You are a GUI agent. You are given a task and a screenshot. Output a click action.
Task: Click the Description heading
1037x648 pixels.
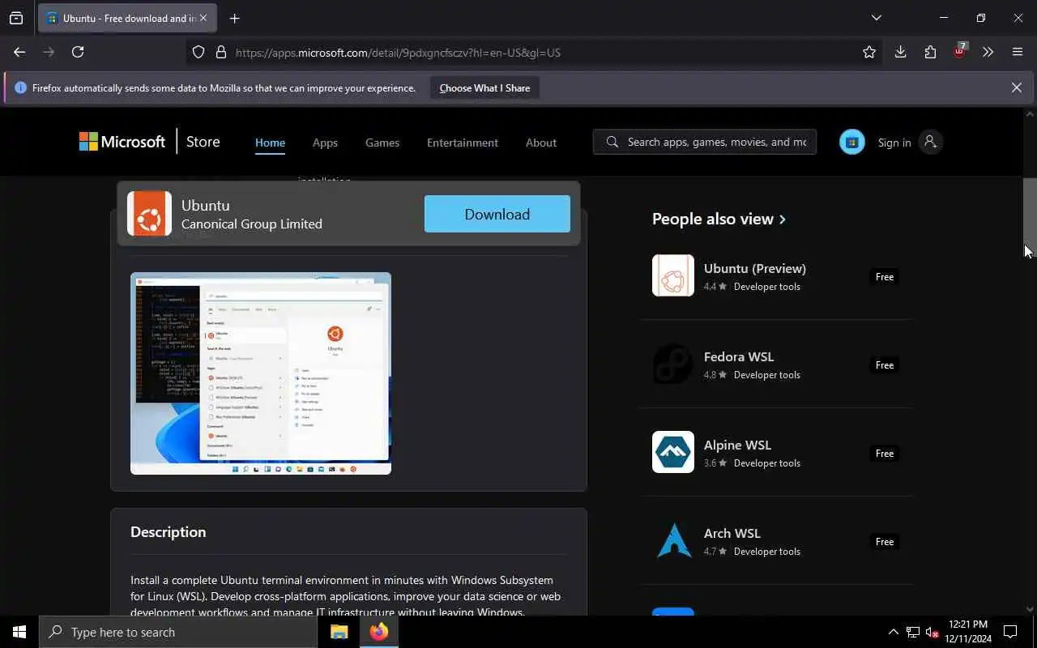(169, 532)
